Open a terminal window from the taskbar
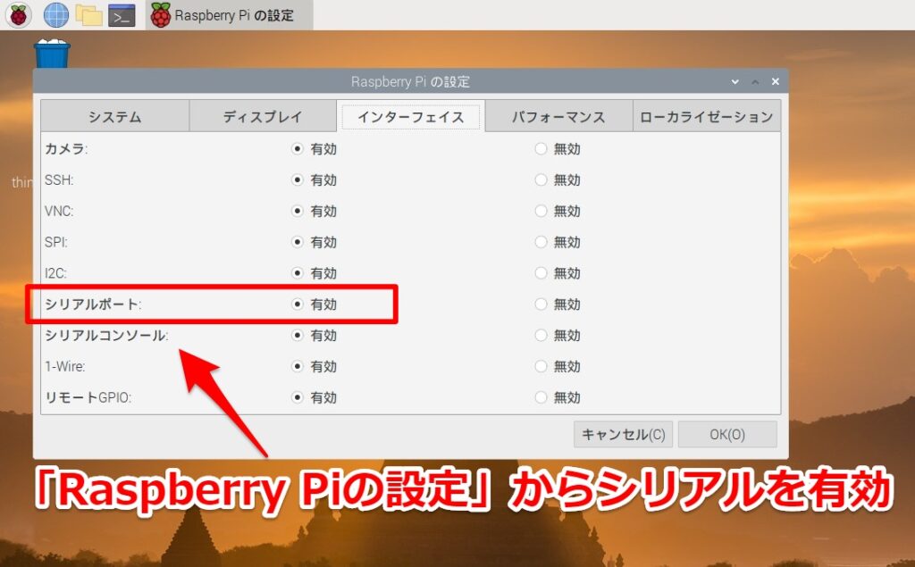915x567 pixels. (x=122, y=15)
